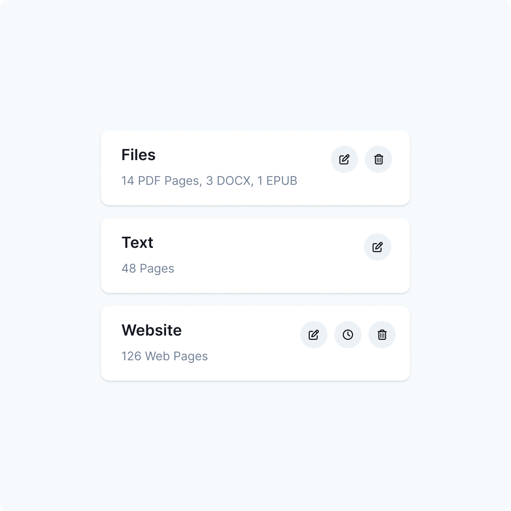This screenshot has height=511, width=511.
Task: Click the '14 PDF Pages, 3 DOCX, 1 EPUB' text
Action: (209, 181)
